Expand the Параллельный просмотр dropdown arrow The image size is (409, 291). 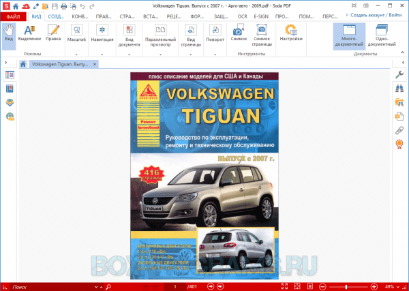tap(160, 55)
